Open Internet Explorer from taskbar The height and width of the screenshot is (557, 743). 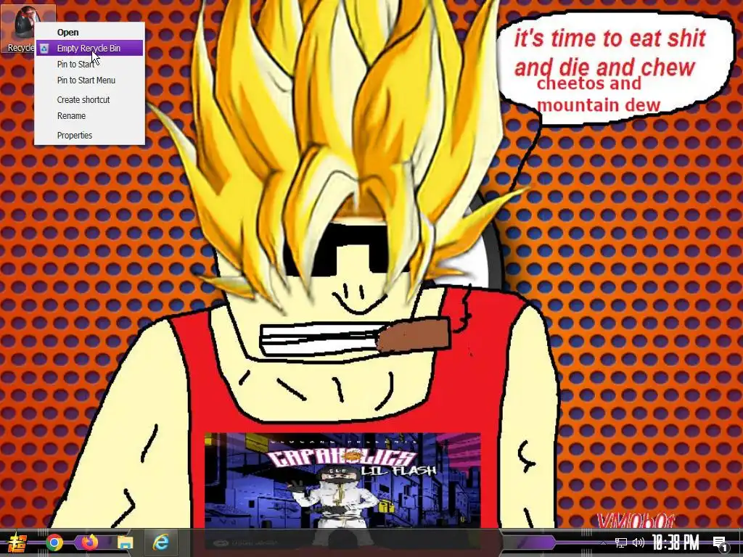161,542
